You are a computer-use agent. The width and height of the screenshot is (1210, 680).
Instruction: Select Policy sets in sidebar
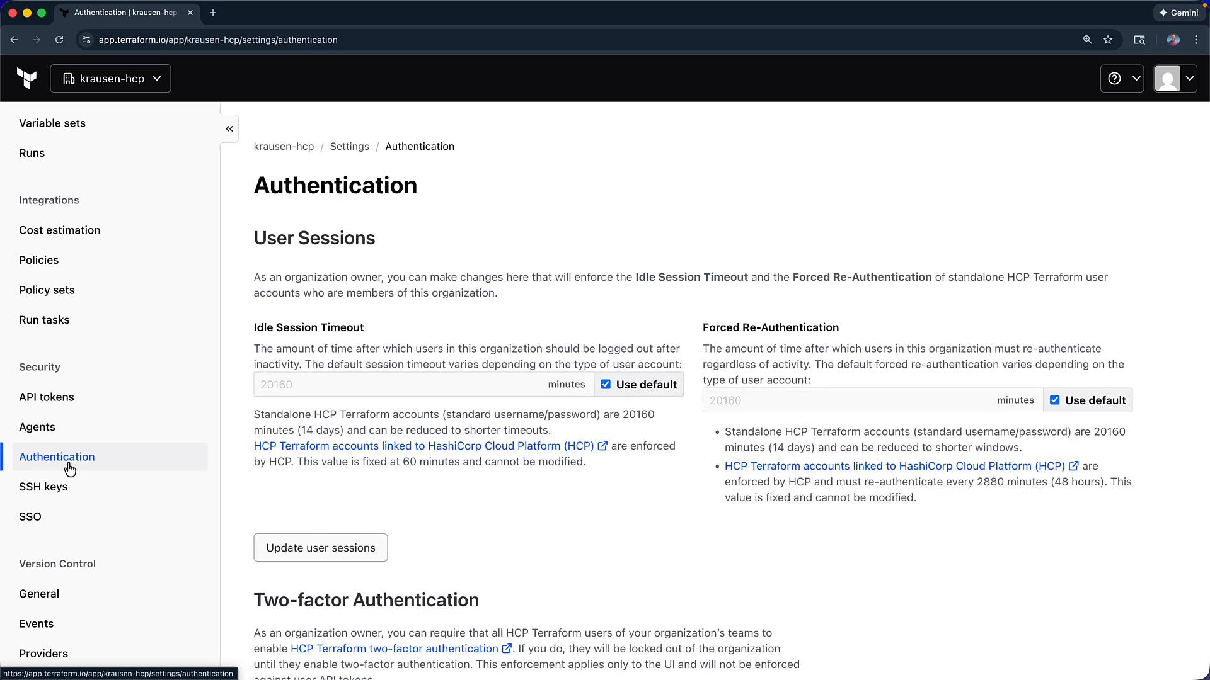(47, 290)
